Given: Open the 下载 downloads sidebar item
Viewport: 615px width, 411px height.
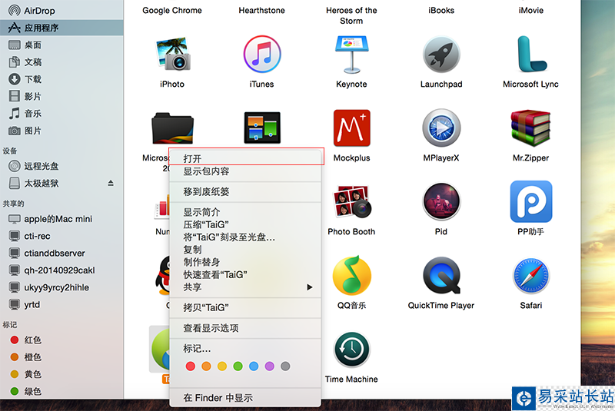Looking at the screenshot, I should point(61,79).
